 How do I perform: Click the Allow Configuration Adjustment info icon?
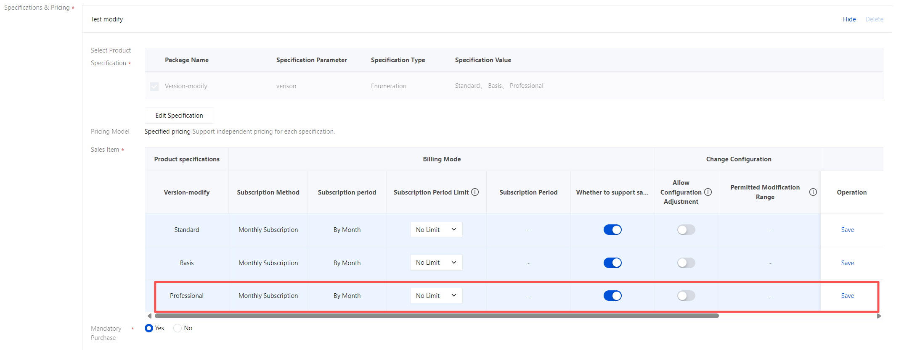coord(708,192)
